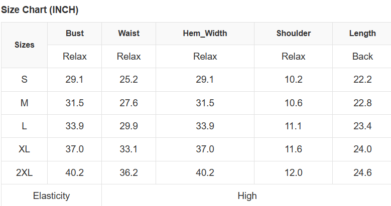Select the S size row label
The image size is (391, 206).
click(x=25, y=80)
